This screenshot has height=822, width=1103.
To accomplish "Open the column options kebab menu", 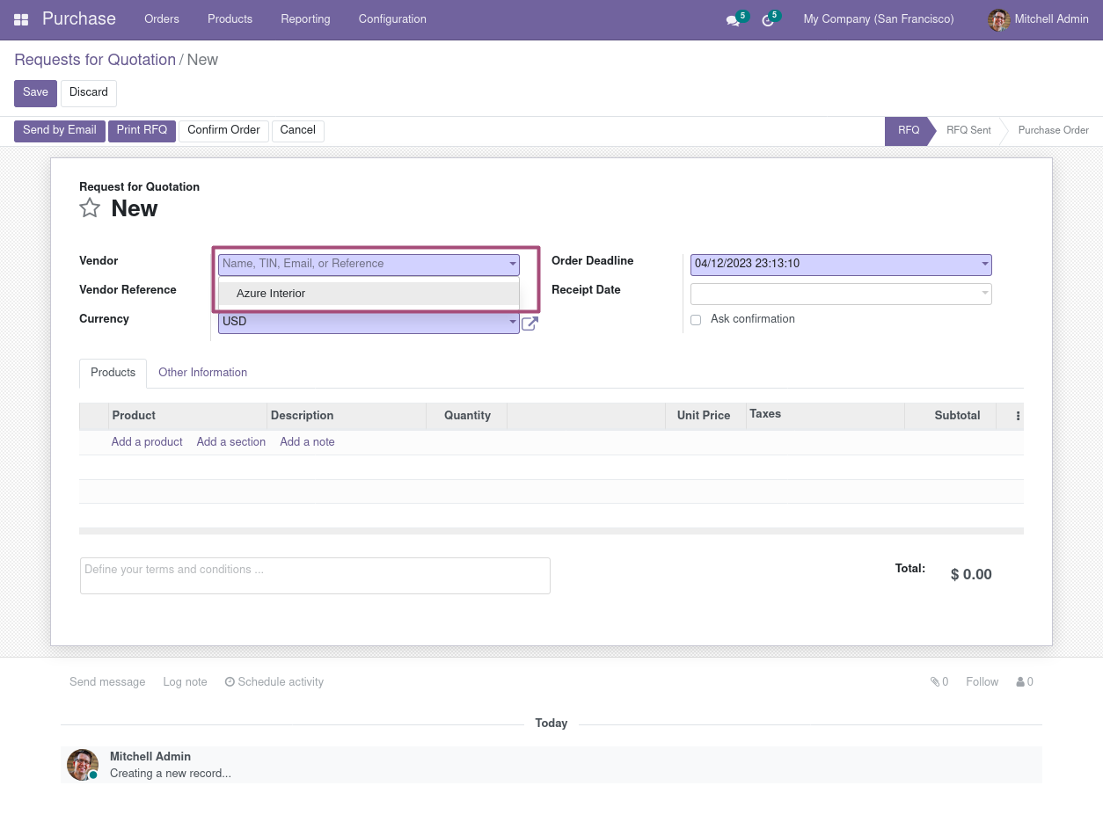I will pyautogui.click(x=1019, y=416).
